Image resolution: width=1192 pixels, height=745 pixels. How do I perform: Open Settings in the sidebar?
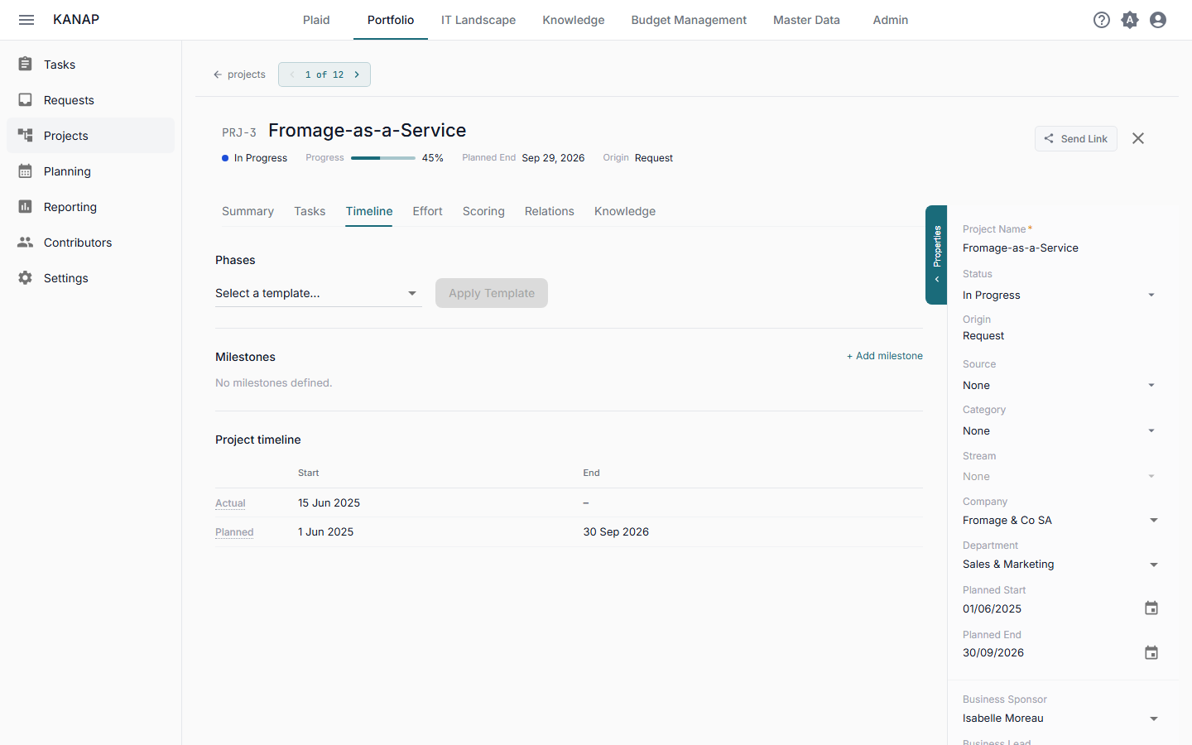pyautogui.click(x=91, y=278)
